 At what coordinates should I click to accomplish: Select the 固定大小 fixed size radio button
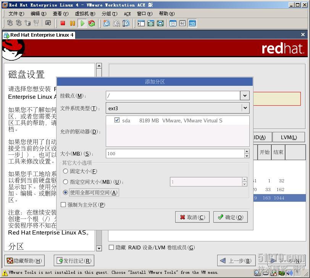click(65, 171)
